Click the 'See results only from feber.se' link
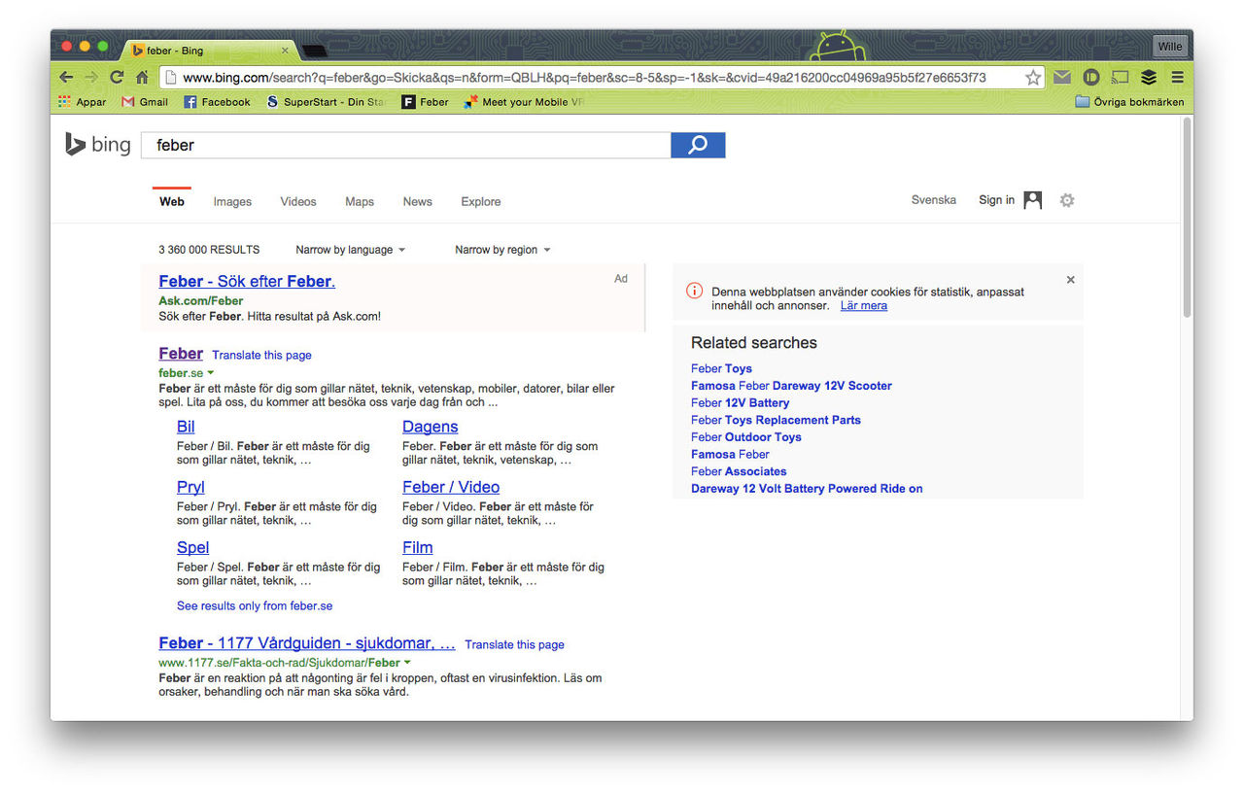 (254, 604)
